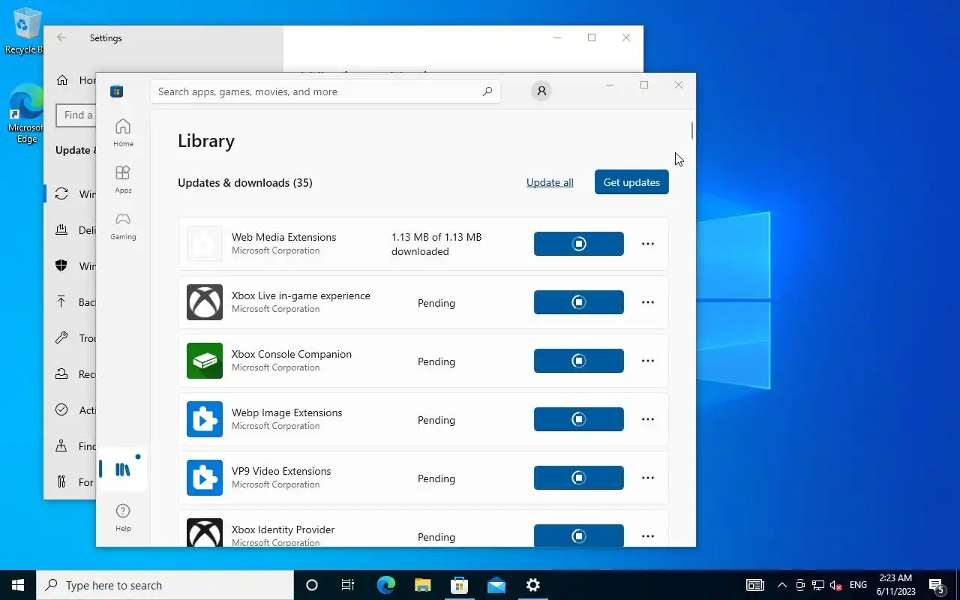Click Xbox Console Companion app icon

click(x=205, y=361)
